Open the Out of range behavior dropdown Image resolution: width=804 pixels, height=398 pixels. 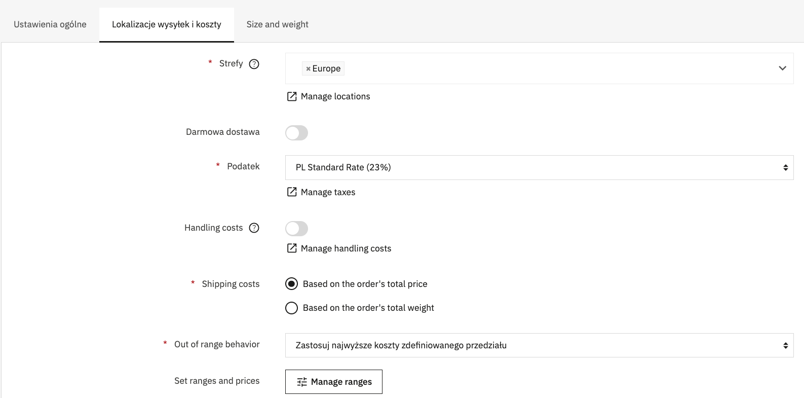click(539, 345)
